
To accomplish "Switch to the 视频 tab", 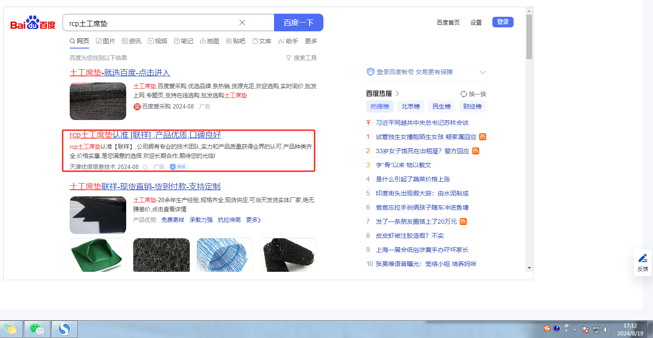I will [x=158, y=41].
